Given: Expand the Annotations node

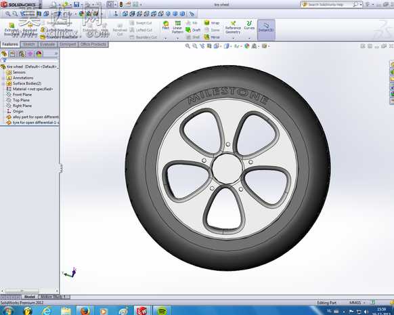Looking at the screenshot, I should pos(3,78).
